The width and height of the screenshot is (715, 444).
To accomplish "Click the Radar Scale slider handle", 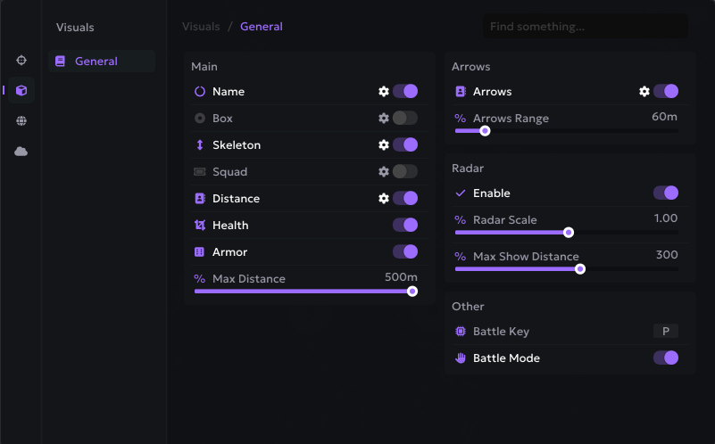I will click(x=569, y=233).
